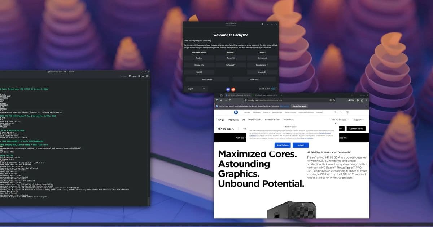Open Laptops in HP top menu
Image resolution: width=433 pixels, height=227 pixels.
(247, 112)
